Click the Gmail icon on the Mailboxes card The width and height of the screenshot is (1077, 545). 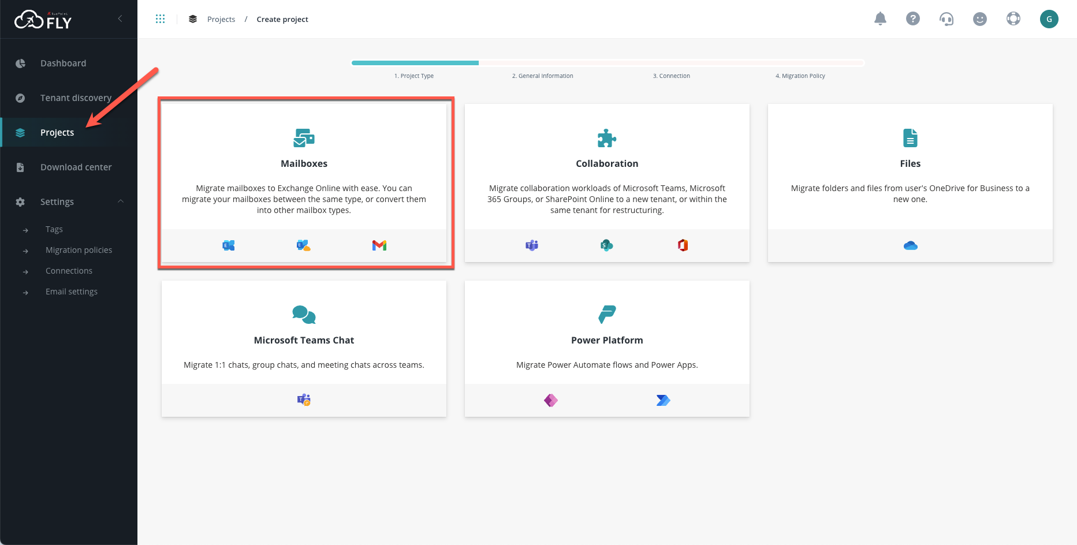coord(379,245)
